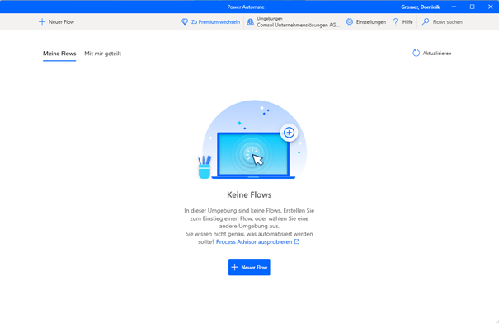
Task: Focus the Flows suchen search field
Action: click(x=447, y=22)
